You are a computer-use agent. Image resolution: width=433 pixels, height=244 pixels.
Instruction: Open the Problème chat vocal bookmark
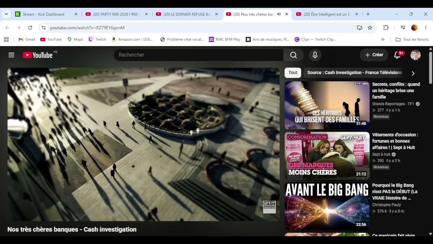[x=182, y=39]
